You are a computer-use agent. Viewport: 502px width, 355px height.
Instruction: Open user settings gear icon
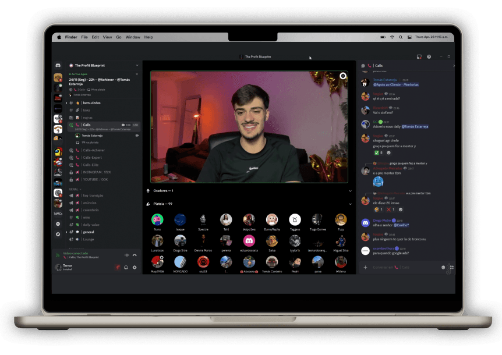tap(135, 267)
